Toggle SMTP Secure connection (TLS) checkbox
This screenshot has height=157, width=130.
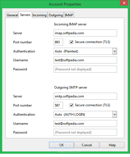pos(71,105)
